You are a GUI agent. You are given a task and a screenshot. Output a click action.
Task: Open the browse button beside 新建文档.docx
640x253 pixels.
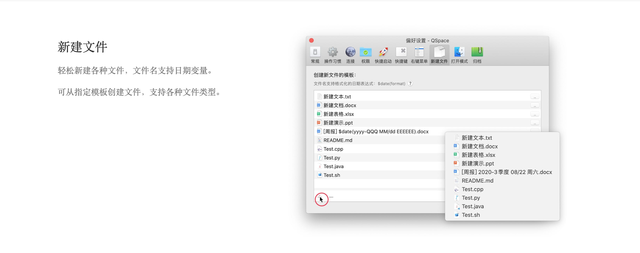[x=535, y=105]
